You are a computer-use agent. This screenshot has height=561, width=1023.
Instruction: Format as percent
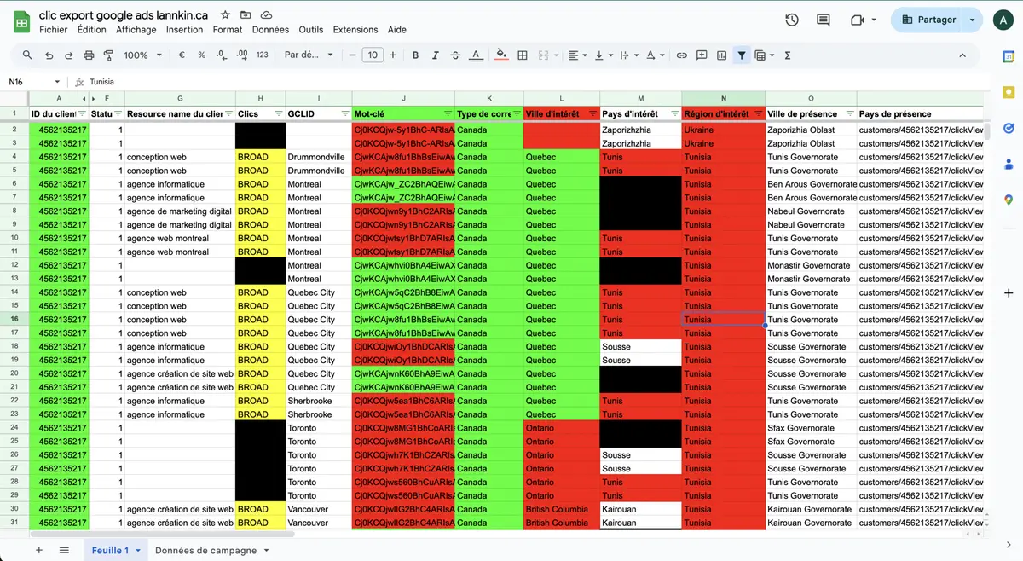[x=202, y=55]
